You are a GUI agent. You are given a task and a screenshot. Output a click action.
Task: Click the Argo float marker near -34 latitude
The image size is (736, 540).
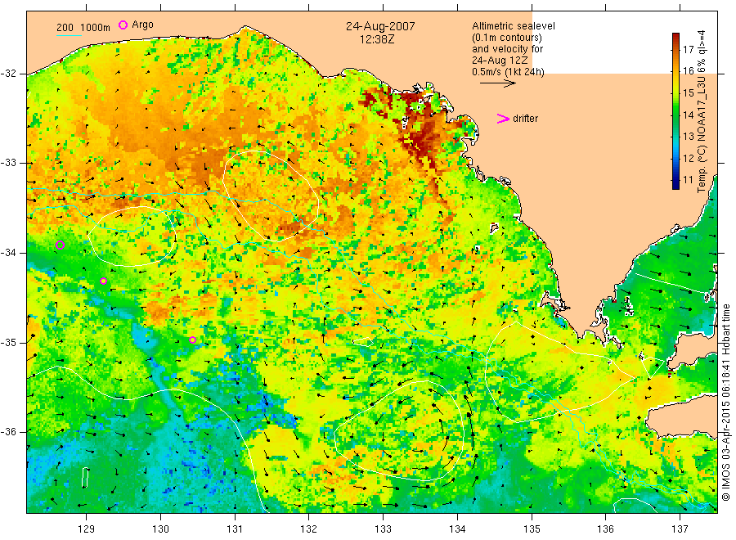coord(60,245)
